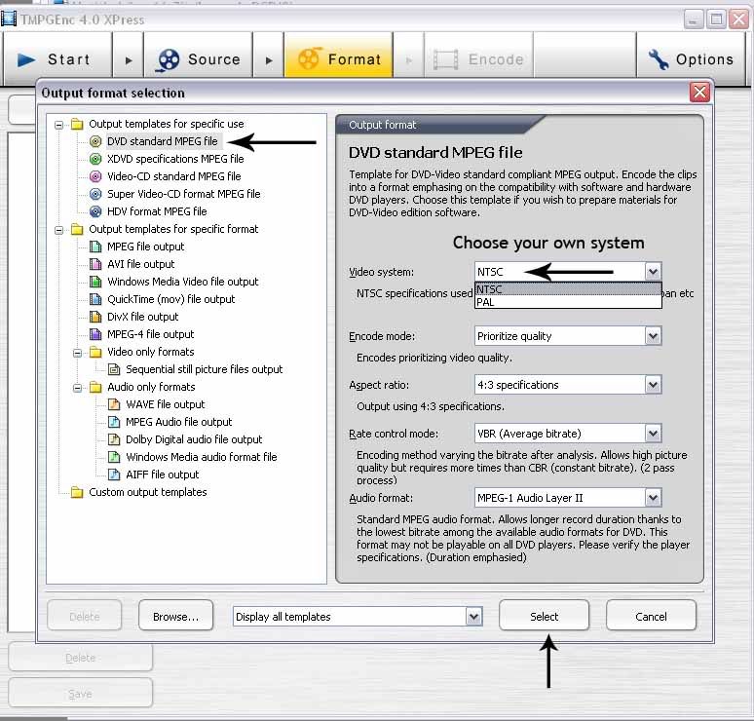Viewport: 754px width, 721px height.
Task: Click the arrow between Start and Source
Action: click(129, 60)
